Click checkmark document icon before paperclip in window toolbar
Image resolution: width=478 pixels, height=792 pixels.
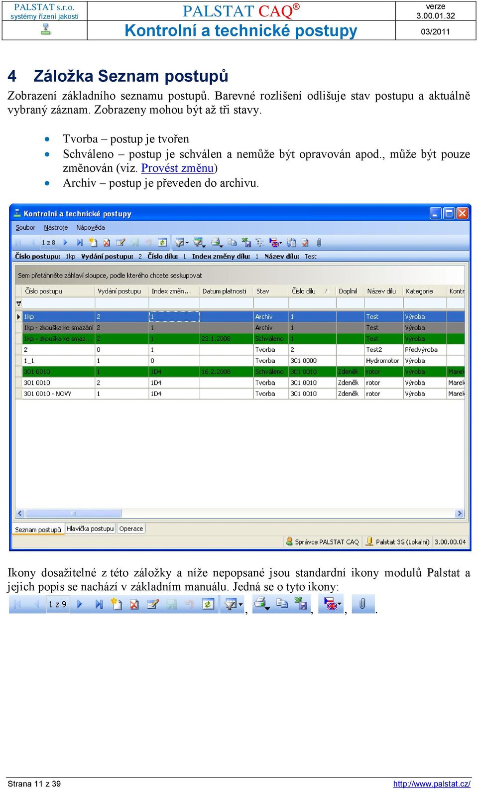coord(305,243)
